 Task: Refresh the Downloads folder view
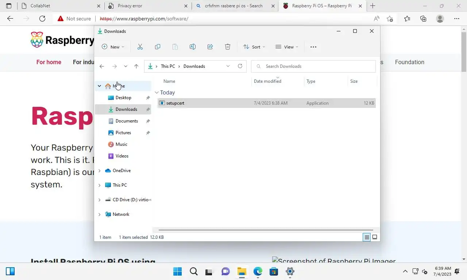[x=240, y=66]
